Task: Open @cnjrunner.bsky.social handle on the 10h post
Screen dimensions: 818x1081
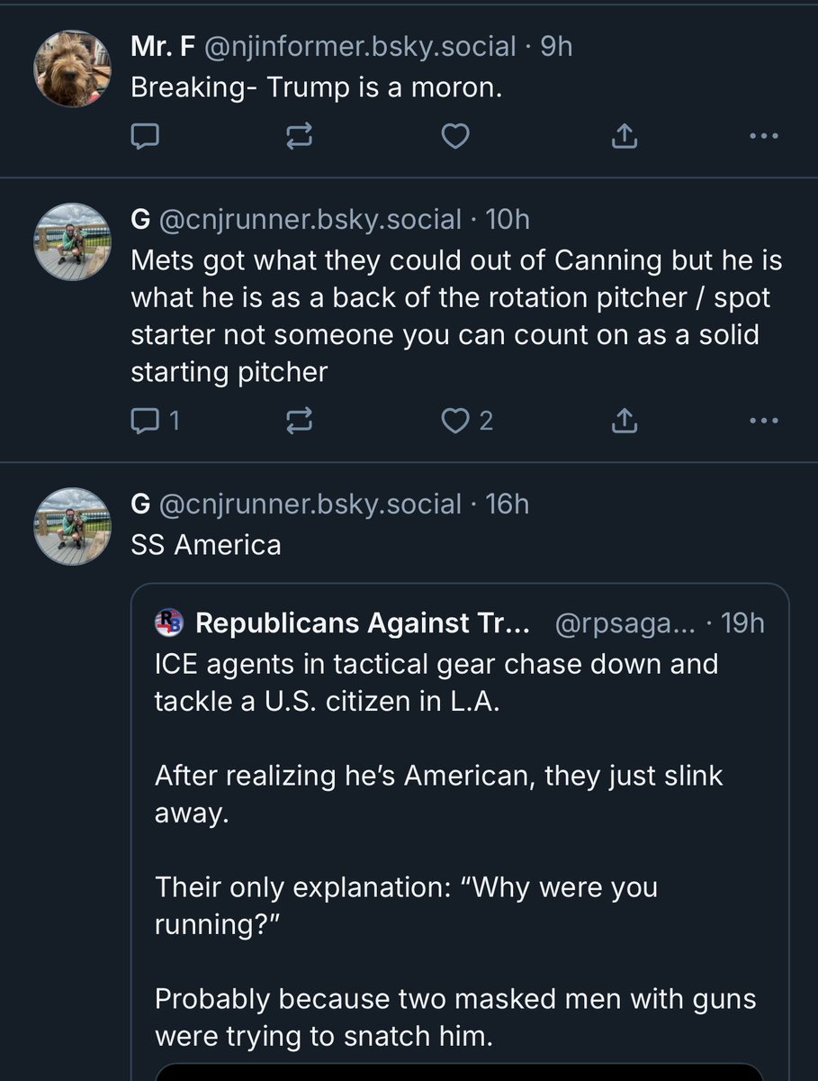Action: [310, 219]
